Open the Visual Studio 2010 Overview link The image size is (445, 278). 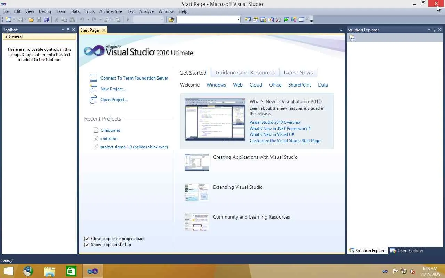click(x=275, y=122)
